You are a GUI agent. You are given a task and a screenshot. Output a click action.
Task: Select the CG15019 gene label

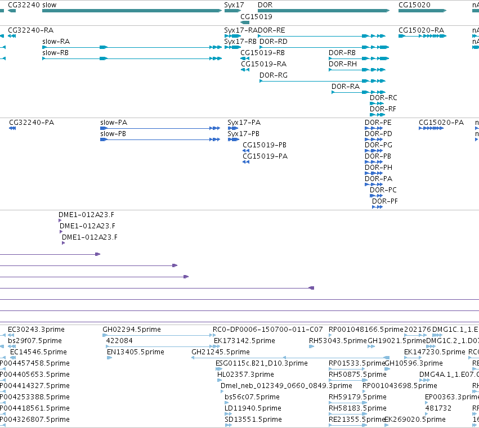pos(256,17)
